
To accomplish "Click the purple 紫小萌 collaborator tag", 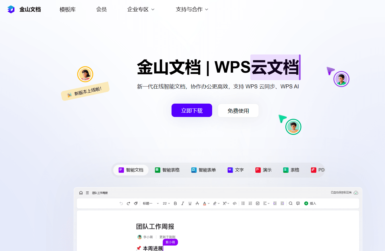I will coord(170,242).
